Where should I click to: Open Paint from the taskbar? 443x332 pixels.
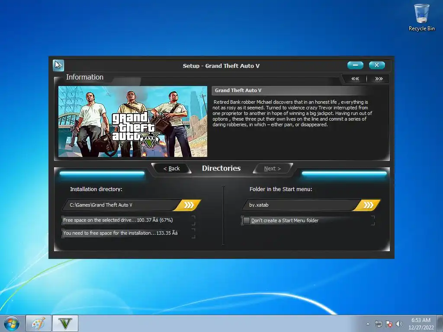coord(39,323)
